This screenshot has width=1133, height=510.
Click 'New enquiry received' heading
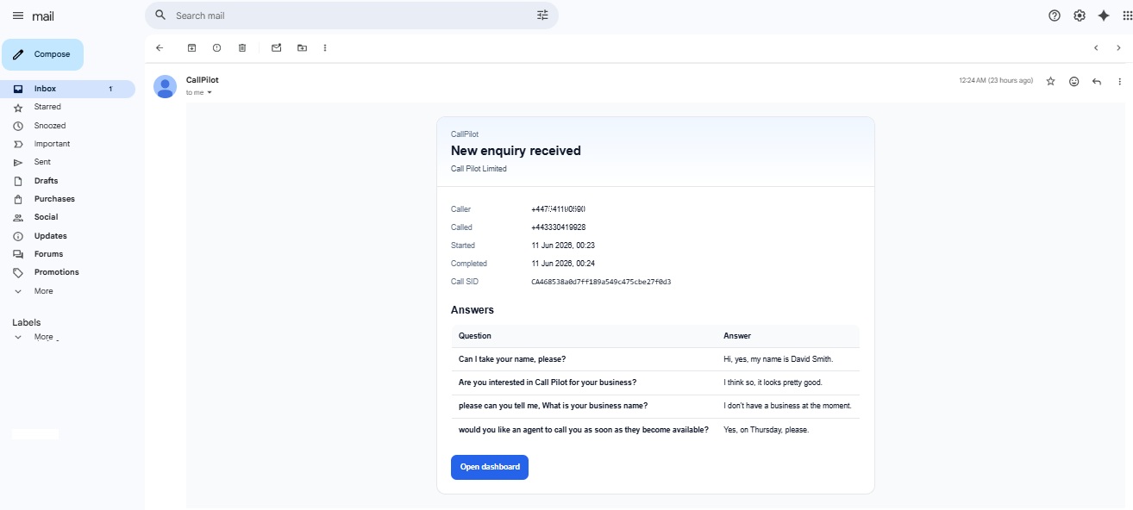[x=516, y=151]
